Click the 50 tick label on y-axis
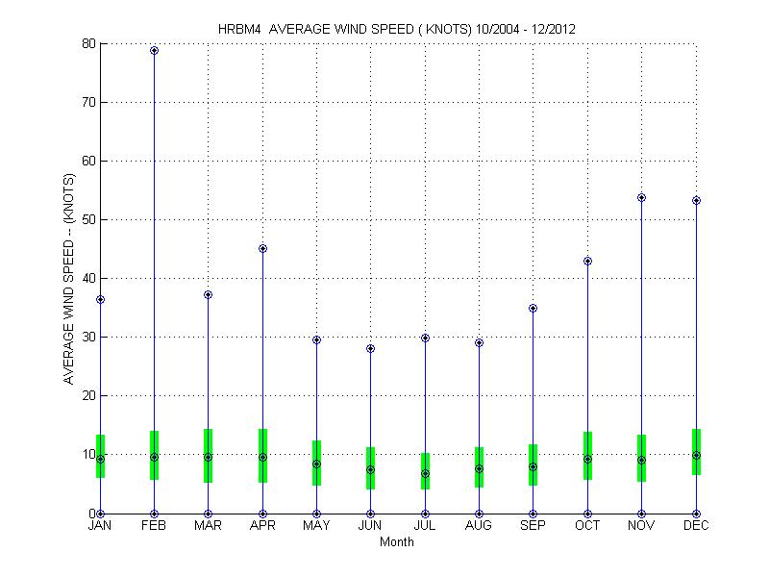 pos(88,220)
